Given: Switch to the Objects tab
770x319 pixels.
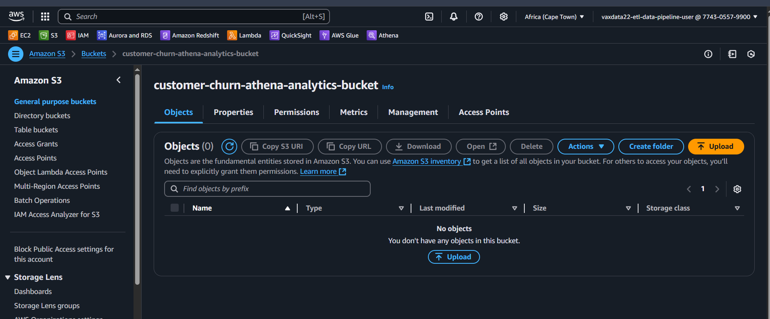Looking at the screenshot, I should (179, 113).
